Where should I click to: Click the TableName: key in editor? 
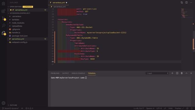pos(80,43)
